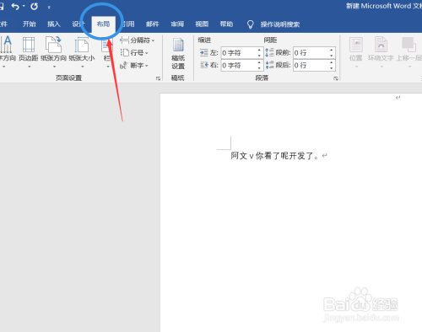Open the 行号 line numbers dropdown
The image size is (422, 332).
[x=134, y=53]
